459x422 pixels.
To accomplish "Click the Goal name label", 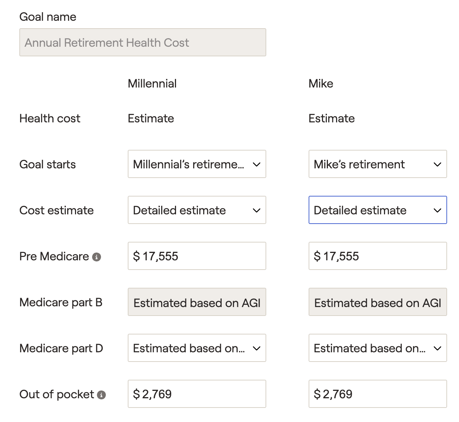I will point(48,17).
